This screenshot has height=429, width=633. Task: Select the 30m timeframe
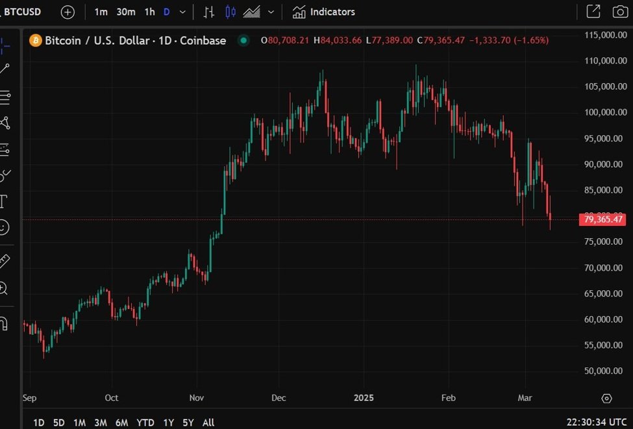coord(126,12)
